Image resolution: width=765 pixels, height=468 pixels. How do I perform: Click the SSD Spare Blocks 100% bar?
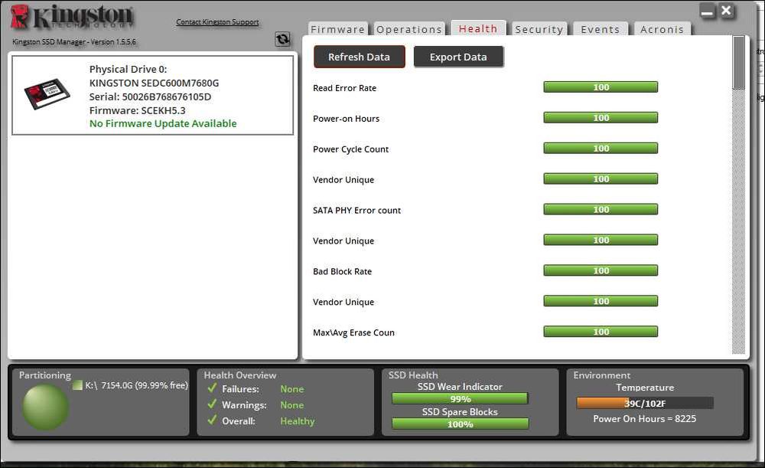coord(460,424)
